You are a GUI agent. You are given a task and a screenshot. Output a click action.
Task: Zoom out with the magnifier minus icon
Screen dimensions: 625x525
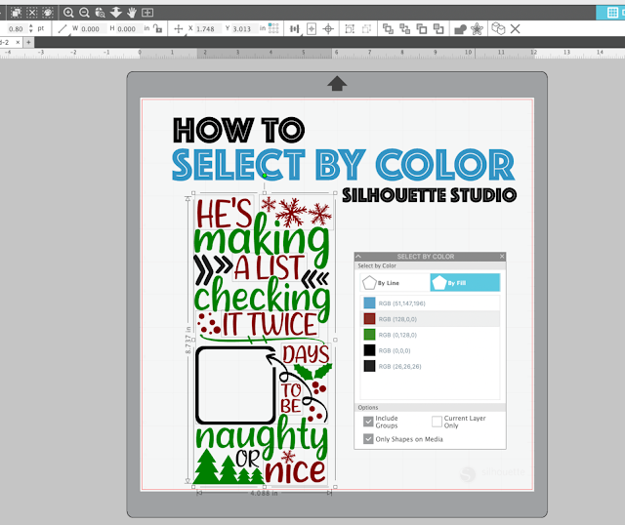(84, 13)
